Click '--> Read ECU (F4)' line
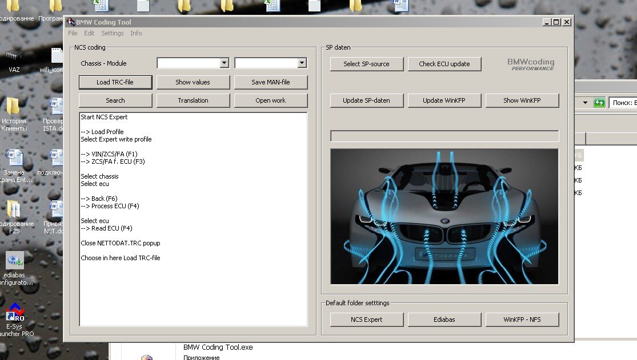The image size is (637, 360). 106,228
